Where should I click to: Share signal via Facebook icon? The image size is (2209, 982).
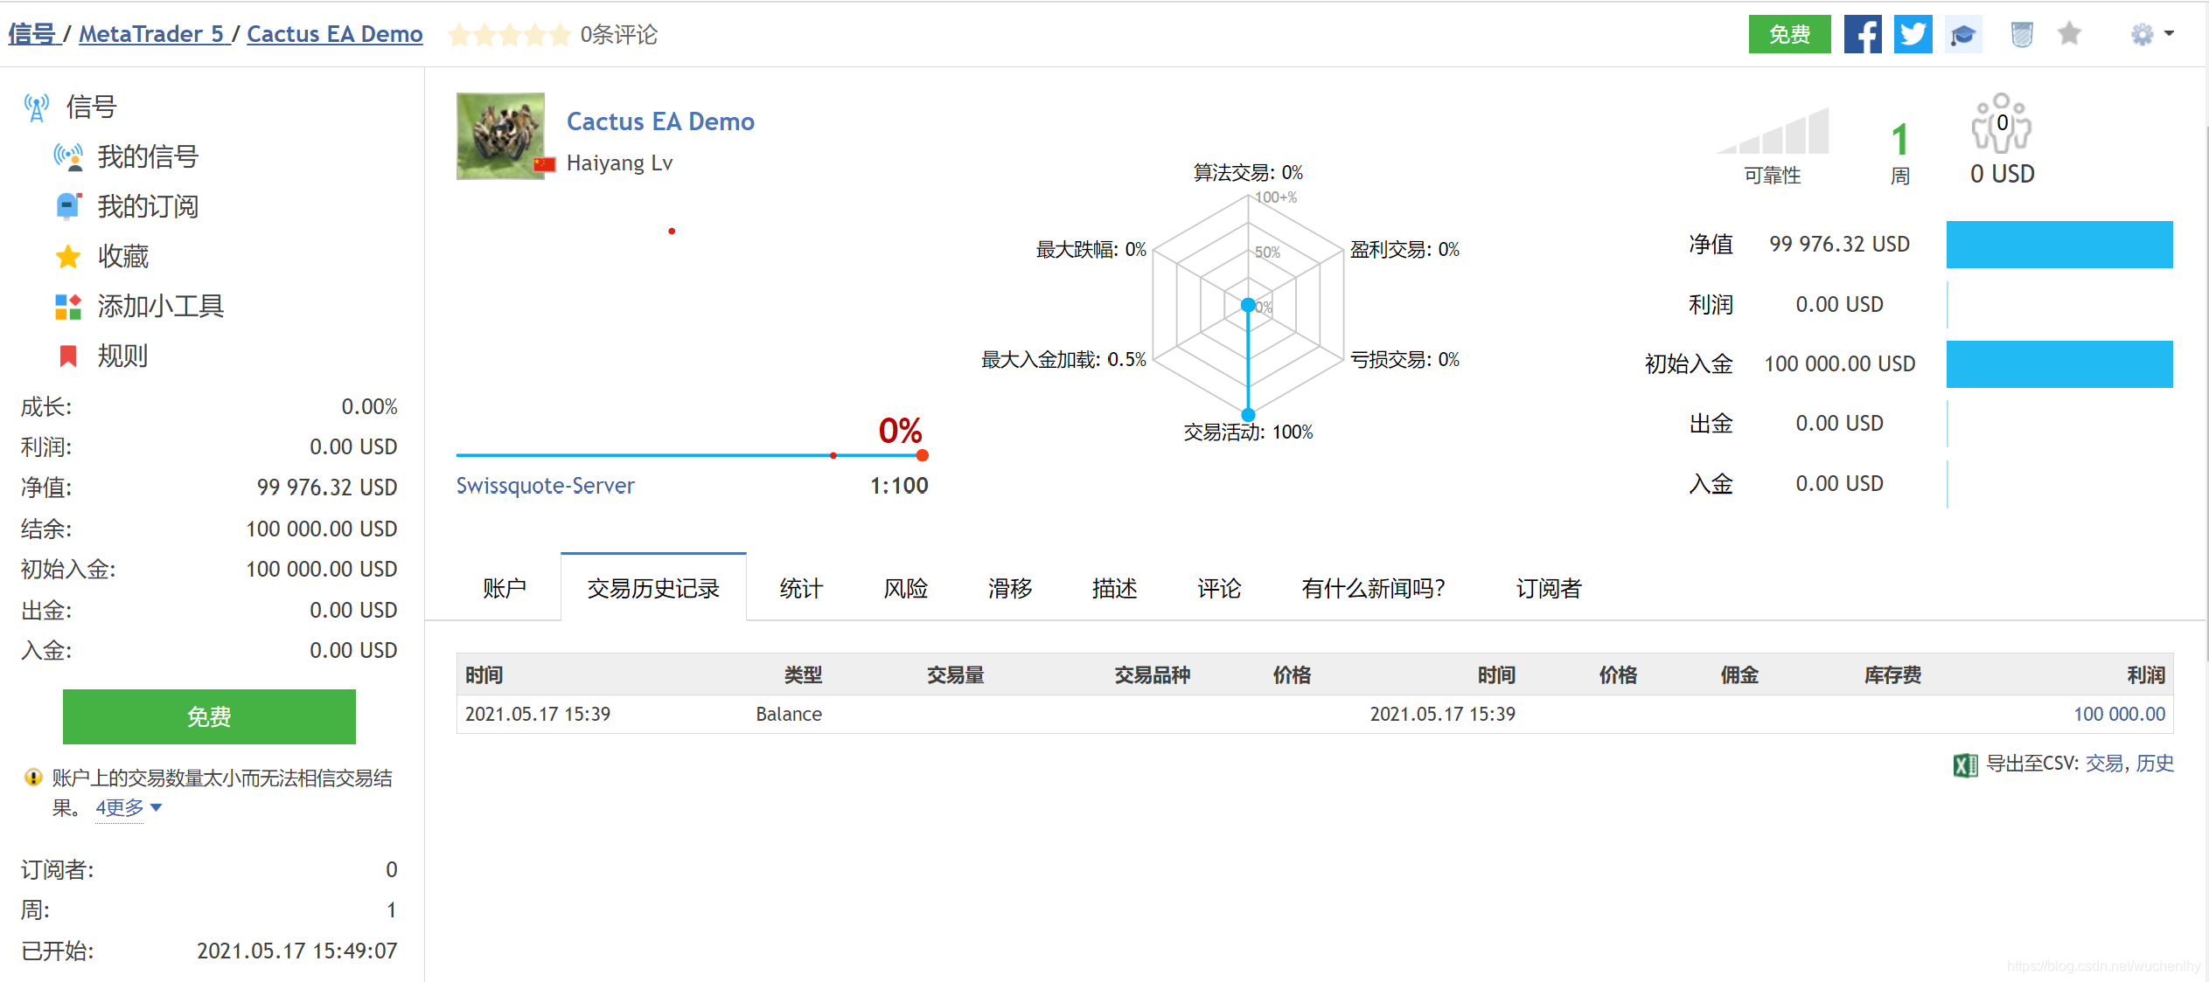tap(1863, 35)
